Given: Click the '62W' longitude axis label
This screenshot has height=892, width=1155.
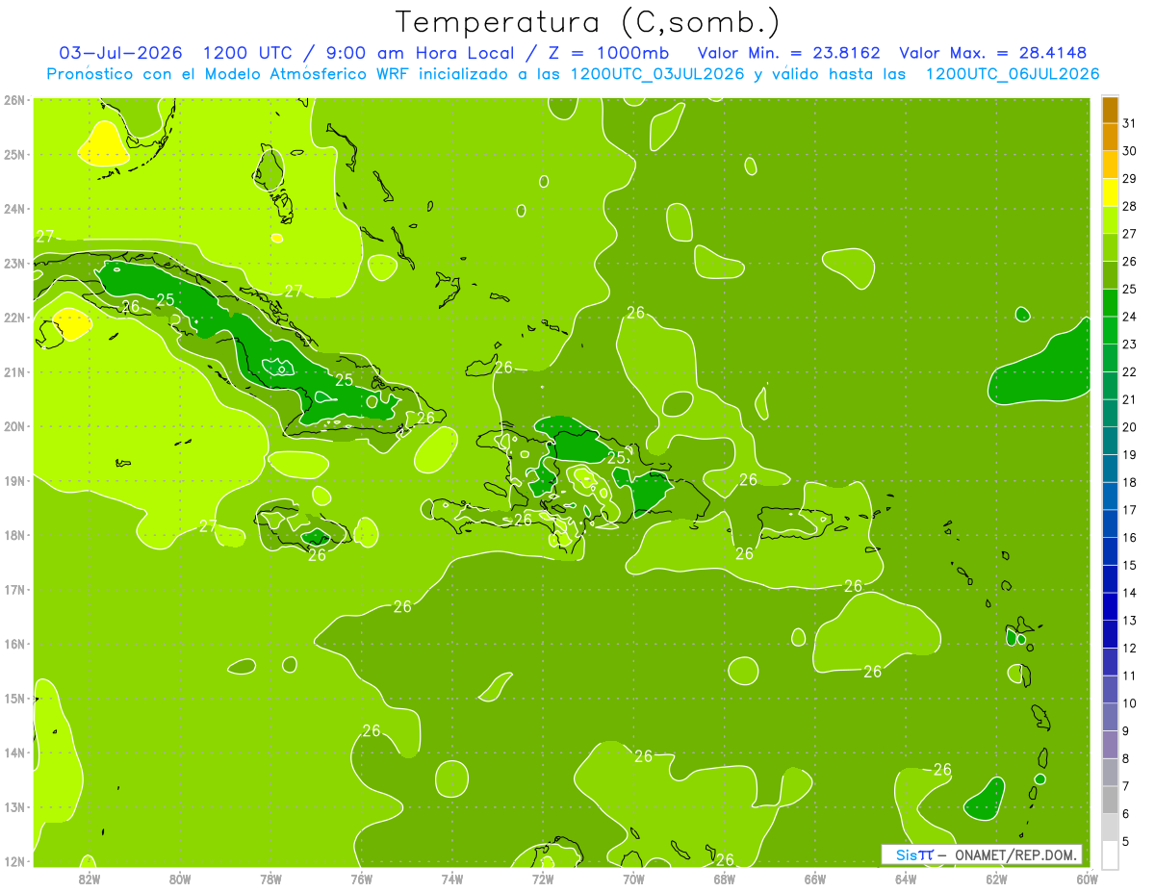Looking at the screenshot, I should [996, 879].
